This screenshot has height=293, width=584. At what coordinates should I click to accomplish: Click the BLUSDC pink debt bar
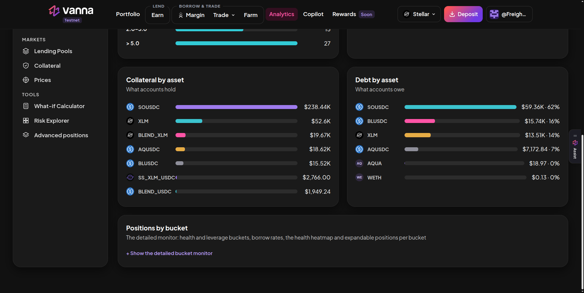click(x=420, y=121)
